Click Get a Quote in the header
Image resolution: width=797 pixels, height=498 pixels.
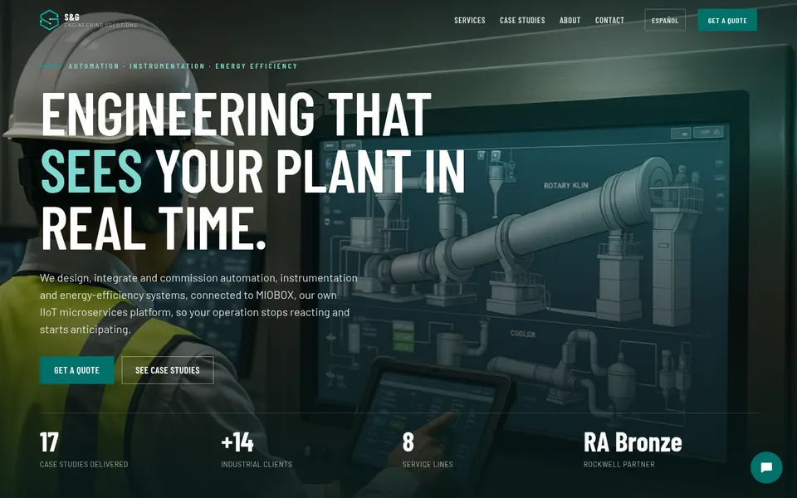pyautogui.click(x=727, y=20)
